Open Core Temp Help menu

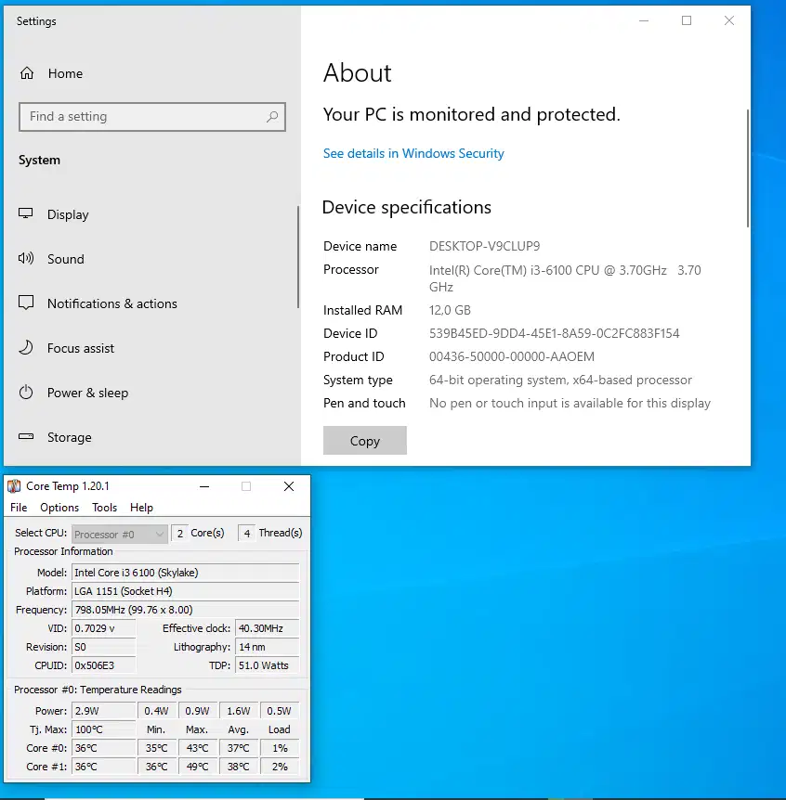tap(141, 508)
